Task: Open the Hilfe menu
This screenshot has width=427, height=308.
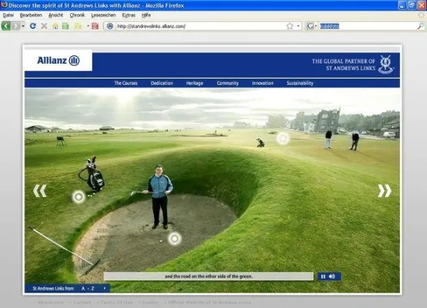Action: tap(146, 15)
